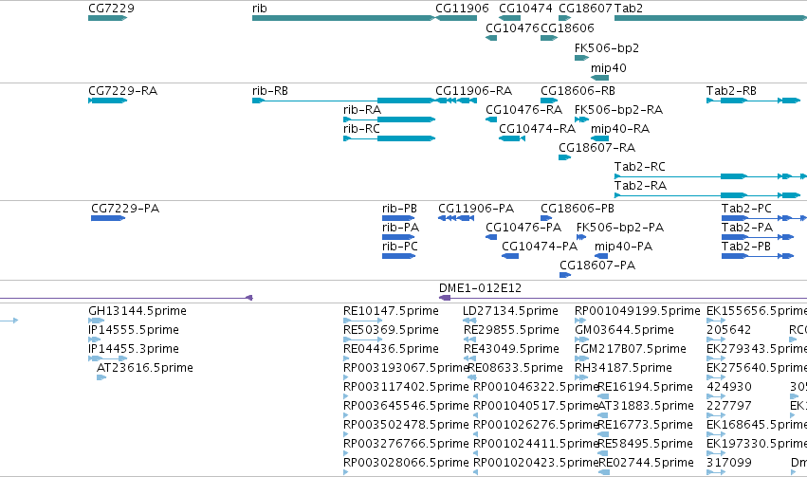Select the CG18606 gene label
Screen dimensions: 807x477
567,28
